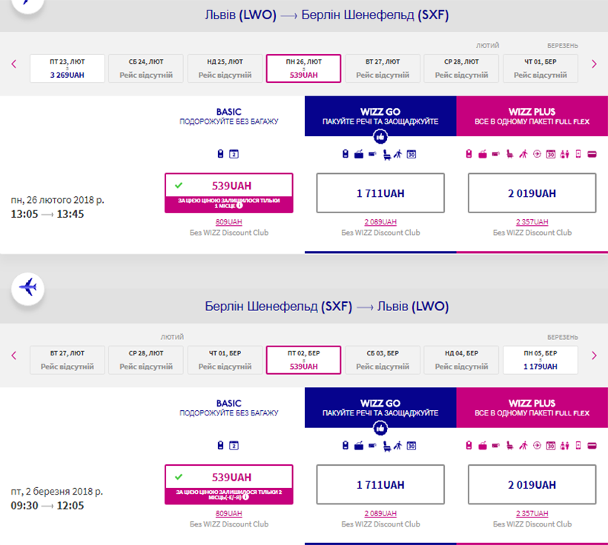Viewport: 608px width, 545px height.
Task: Select the 2 019UAH WIZZ PLUS fare for Berlin–Lviv
Action: 532,485
